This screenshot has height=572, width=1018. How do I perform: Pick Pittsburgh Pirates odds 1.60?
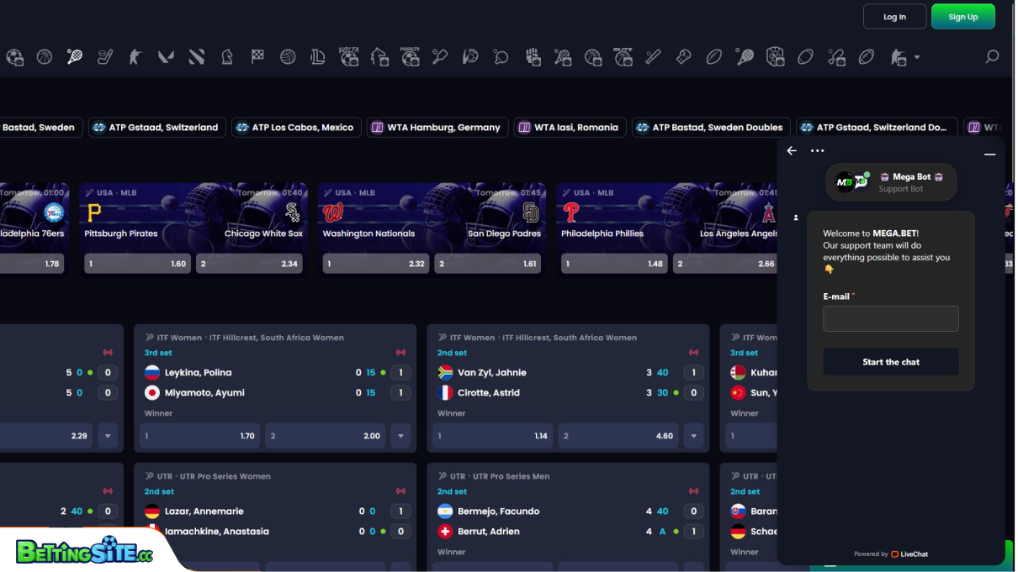click(x=137, y=264)
